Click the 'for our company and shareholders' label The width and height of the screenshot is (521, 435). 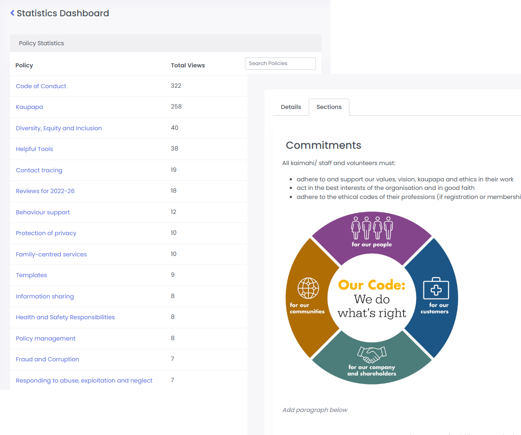pos(372,370)
